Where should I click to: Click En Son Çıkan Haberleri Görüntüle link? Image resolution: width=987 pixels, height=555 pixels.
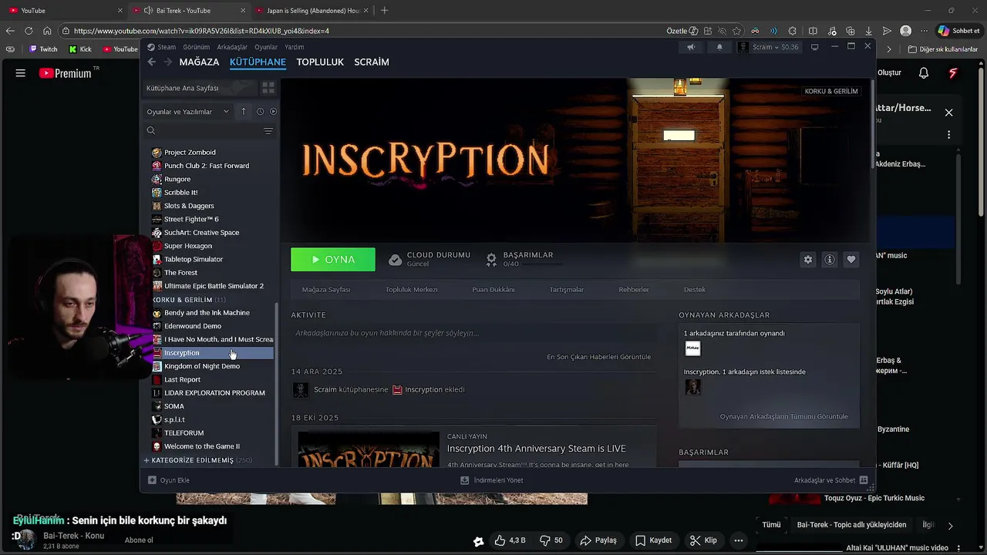coord(598,357)
